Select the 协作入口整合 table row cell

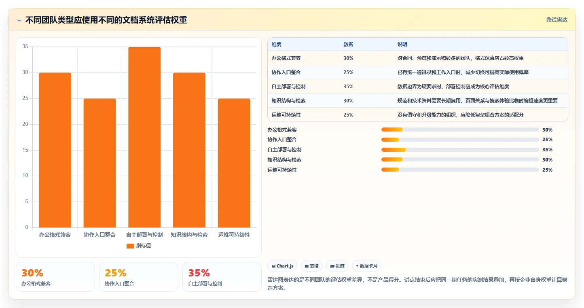click(x=286, y=72)
